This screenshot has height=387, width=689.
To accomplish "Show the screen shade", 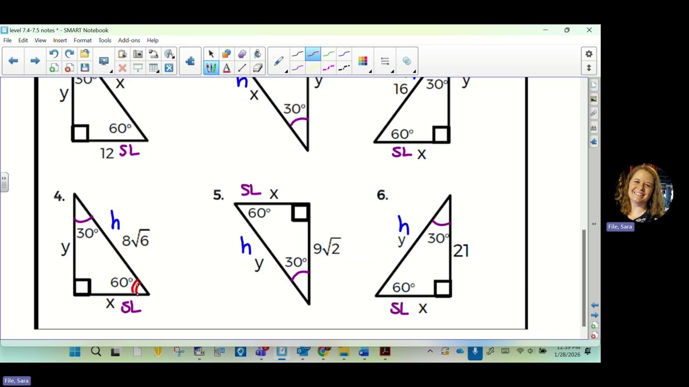I will tap(138, 68).
